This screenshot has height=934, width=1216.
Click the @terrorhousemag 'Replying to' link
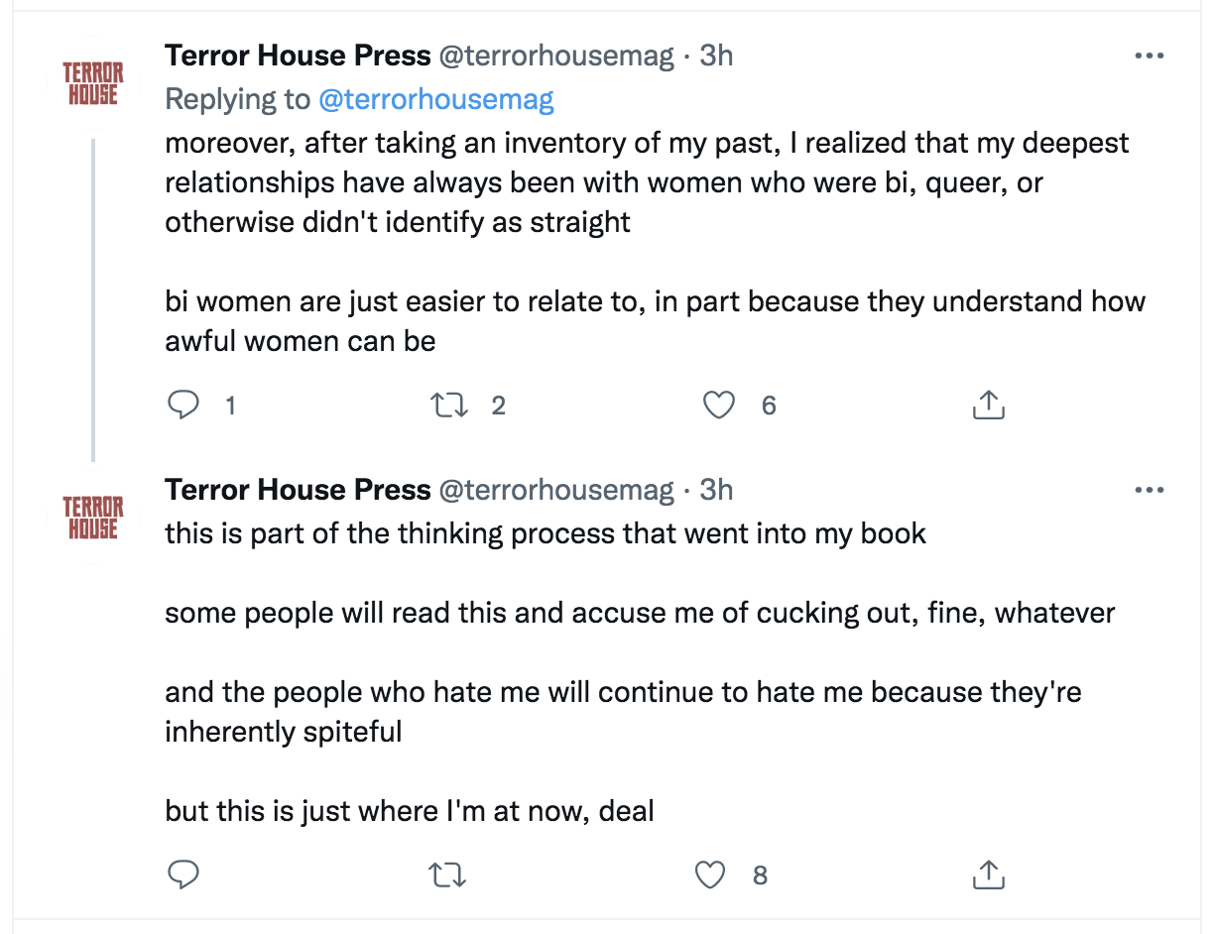[435, 99]
